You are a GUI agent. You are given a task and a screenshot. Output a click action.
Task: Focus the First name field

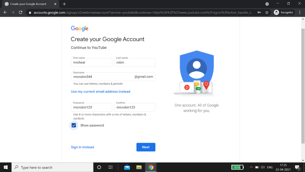click(x=91, y=62)
